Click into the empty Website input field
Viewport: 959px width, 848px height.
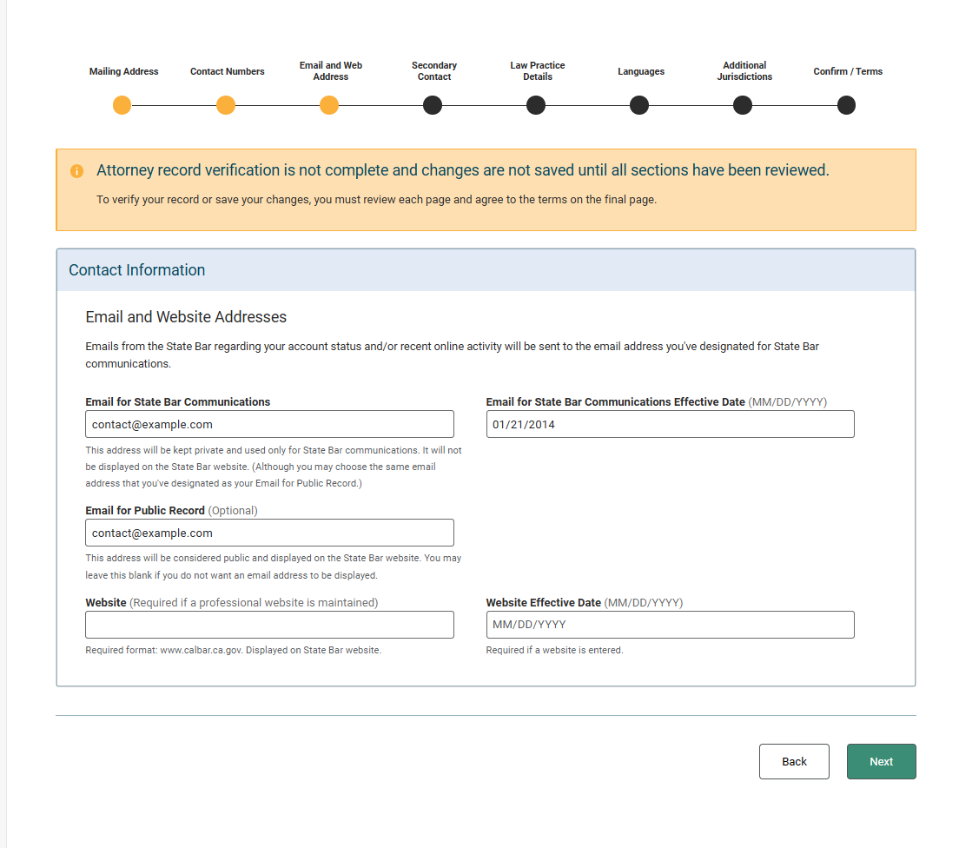click(269, 625)
